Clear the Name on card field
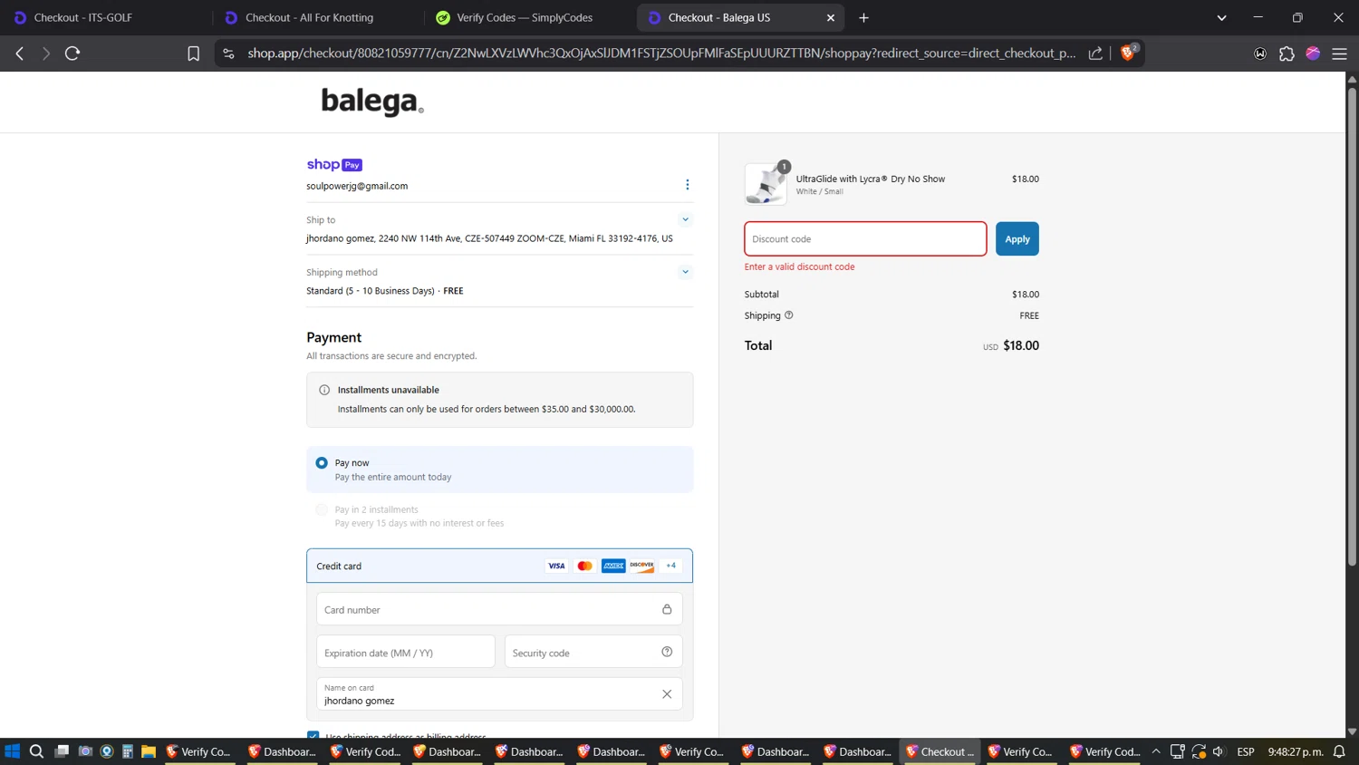The height and width of the screenshot is (765, 1359). tap(667, 694)
